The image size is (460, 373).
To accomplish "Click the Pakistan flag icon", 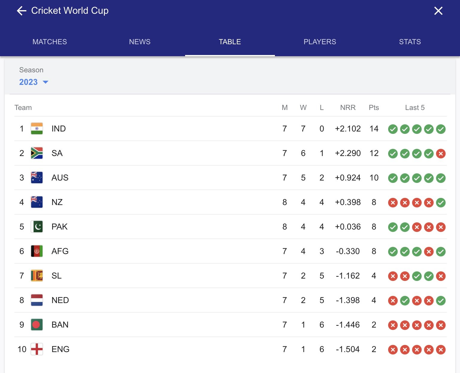I will click(37, 227).
